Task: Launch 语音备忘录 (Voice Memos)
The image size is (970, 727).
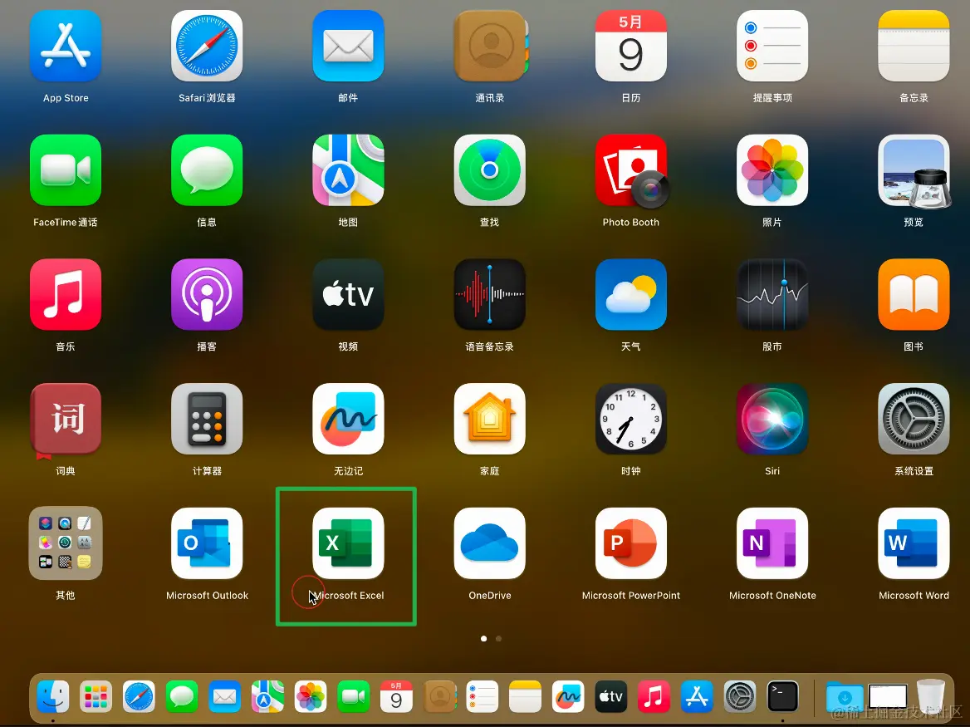Action: (x=490, y=294)
